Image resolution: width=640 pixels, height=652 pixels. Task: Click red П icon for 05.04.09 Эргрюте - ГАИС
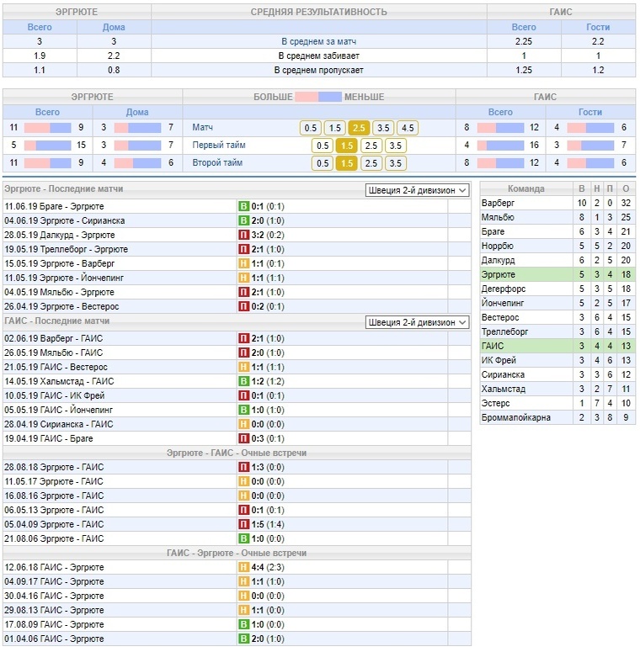(243, 524)
